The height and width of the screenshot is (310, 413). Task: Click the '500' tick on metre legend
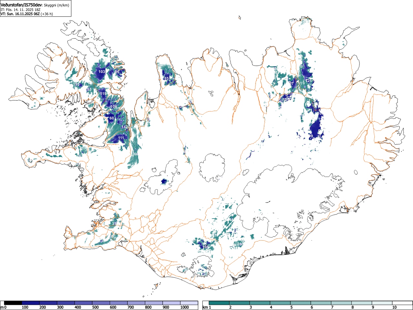[96, 307]
